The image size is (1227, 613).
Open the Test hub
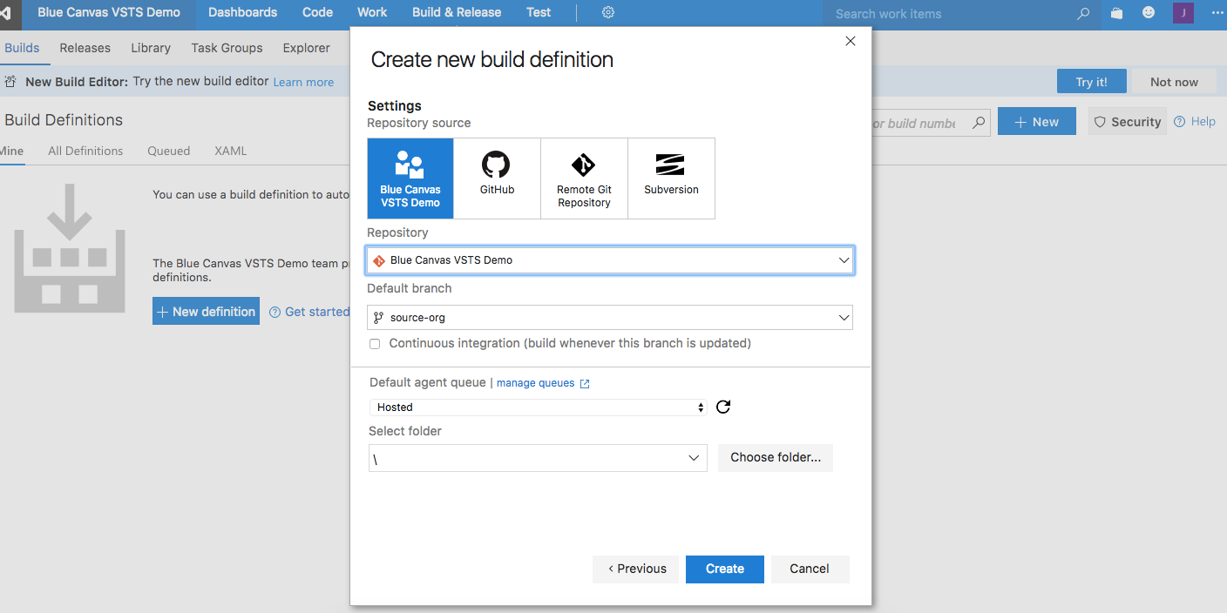539,12
